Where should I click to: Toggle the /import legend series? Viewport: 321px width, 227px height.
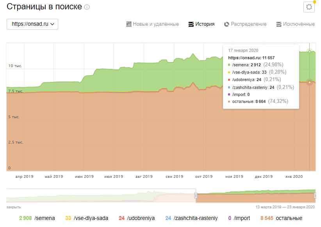pyautogui.click(x=239, y=218)
